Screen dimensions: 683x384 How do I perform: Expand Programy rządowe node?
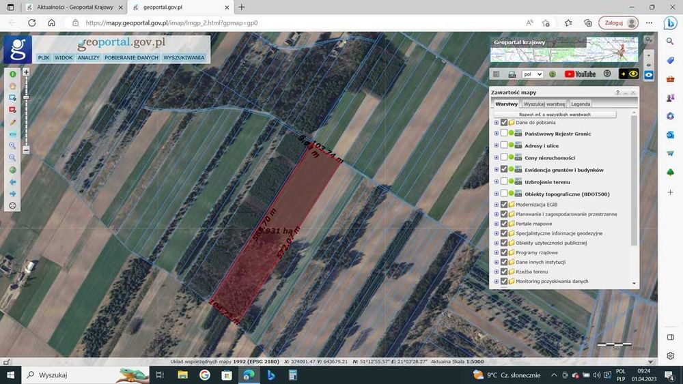click(x=496, y=252)
